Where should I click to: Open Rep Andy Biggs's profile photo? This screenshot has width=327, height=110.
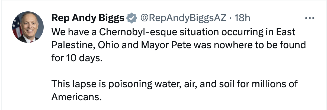click(28, 27)
